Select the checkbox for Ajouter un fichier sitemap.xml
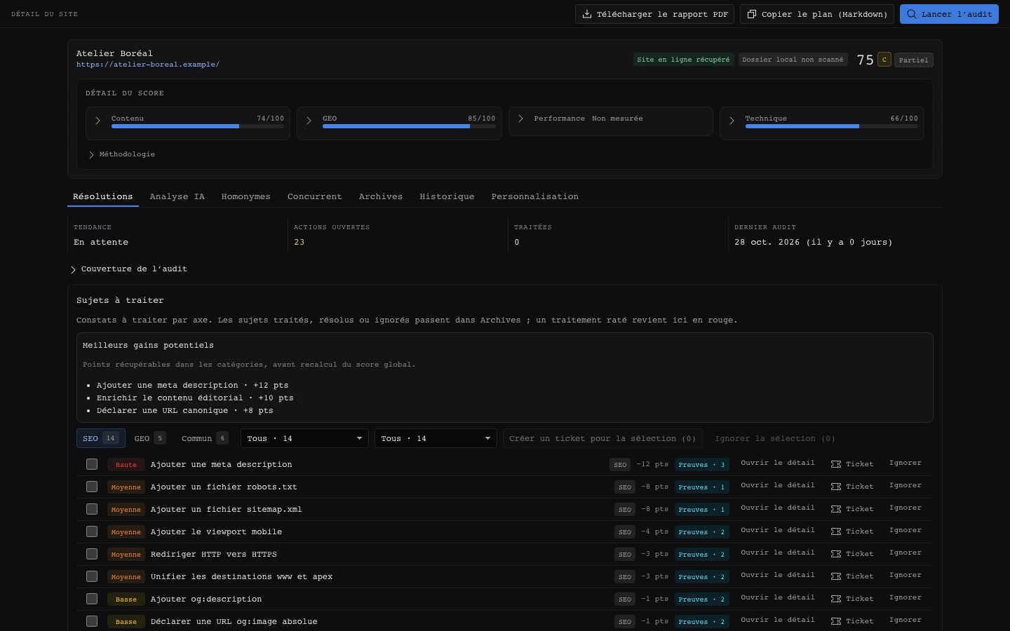This screenshot has height=631, width=1010. [92, 509]
